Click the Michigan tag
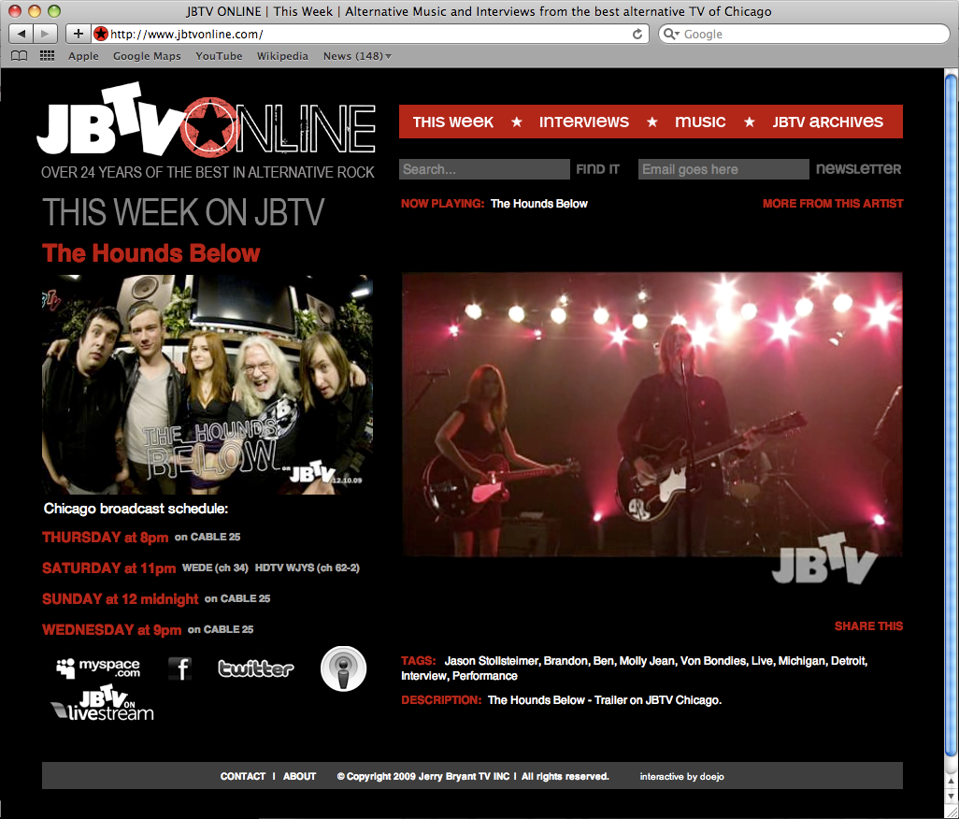Screen dimensions: 959x819 [x=801, y=661]
